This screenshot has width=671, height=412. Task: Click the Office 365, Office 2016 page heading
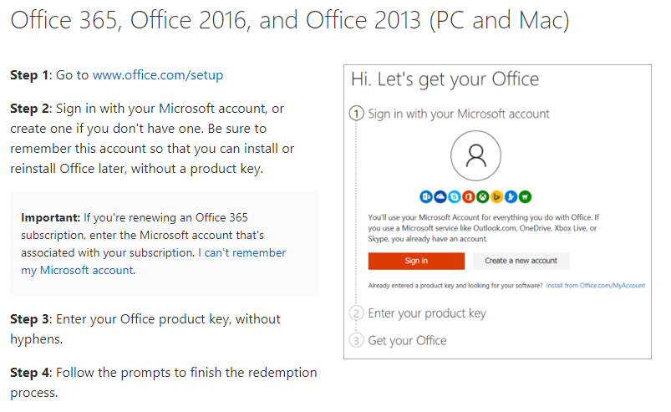point(289,21)
